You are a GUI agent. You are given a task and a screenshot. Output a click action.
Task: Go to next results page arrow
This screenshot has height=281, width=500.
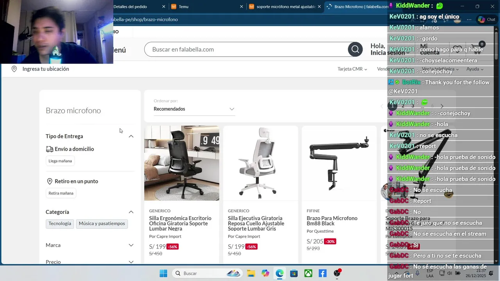[442, 106]
